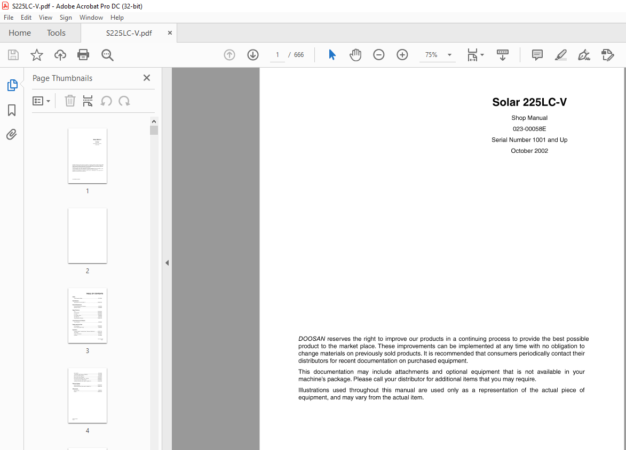Image resolution: width=626 pixels, height=450 pixels.
Task: Click the 666 total pages count
Action: click(x=299, y=55)
